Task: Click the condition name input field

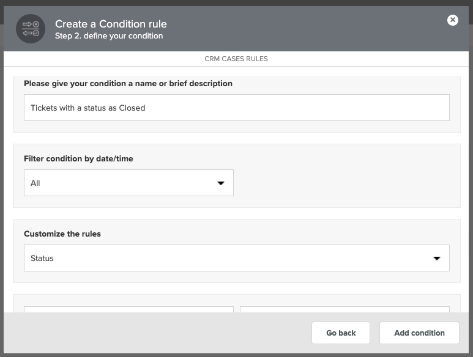Action: tap(236, 108)
